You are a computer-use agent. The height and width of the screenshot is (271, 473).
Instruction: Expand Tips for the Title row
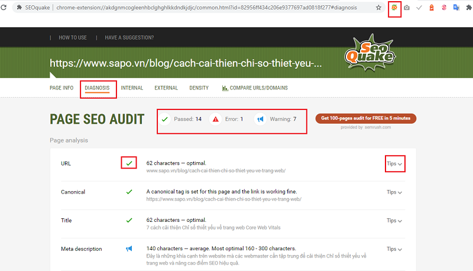tap(394, 221)
